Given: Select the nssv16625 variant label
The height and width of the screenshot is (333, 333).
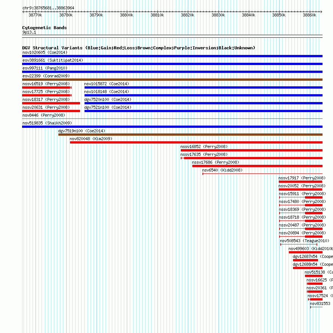Looking at the screenshot, I should 320,280.
